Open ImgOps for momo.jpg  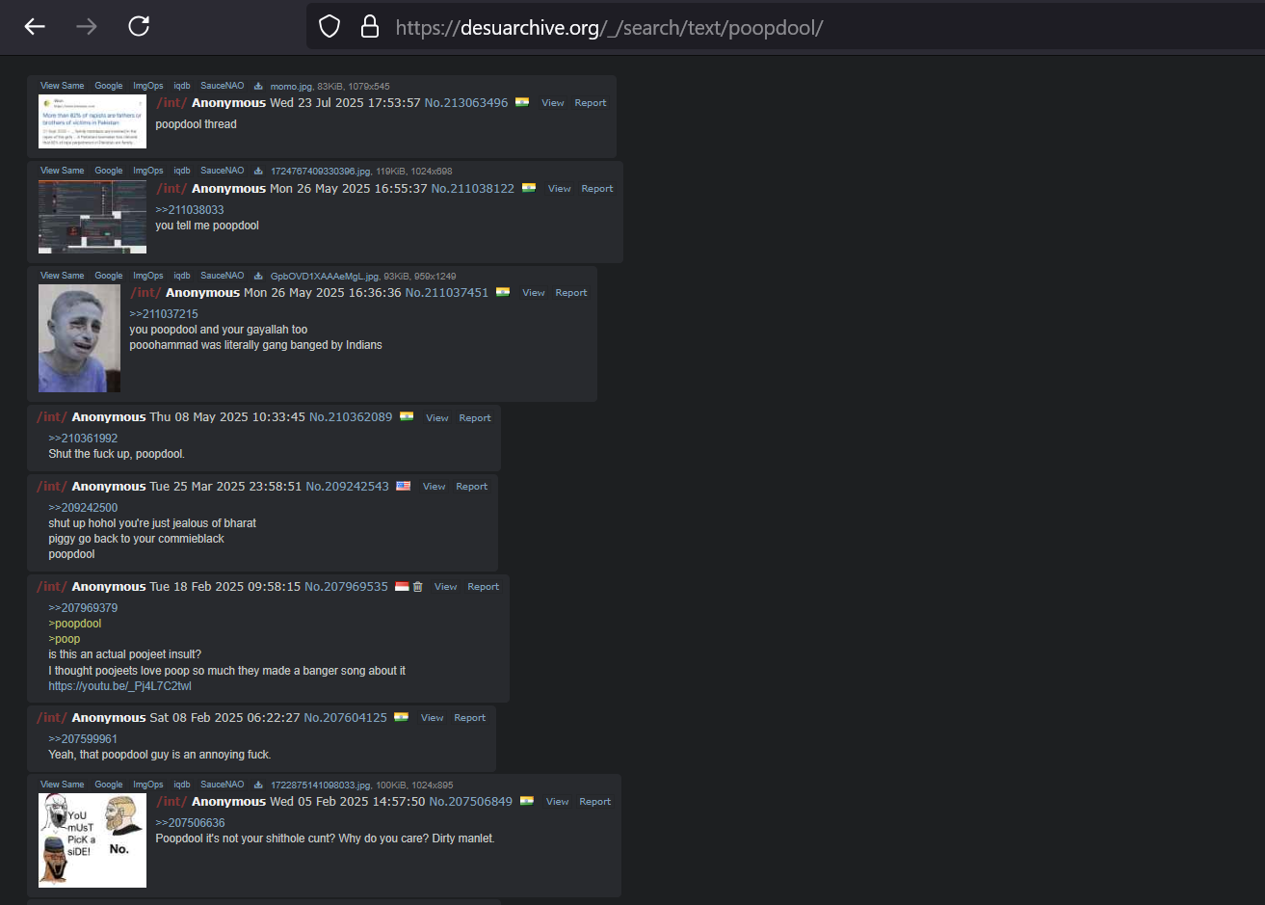[148, 86]
